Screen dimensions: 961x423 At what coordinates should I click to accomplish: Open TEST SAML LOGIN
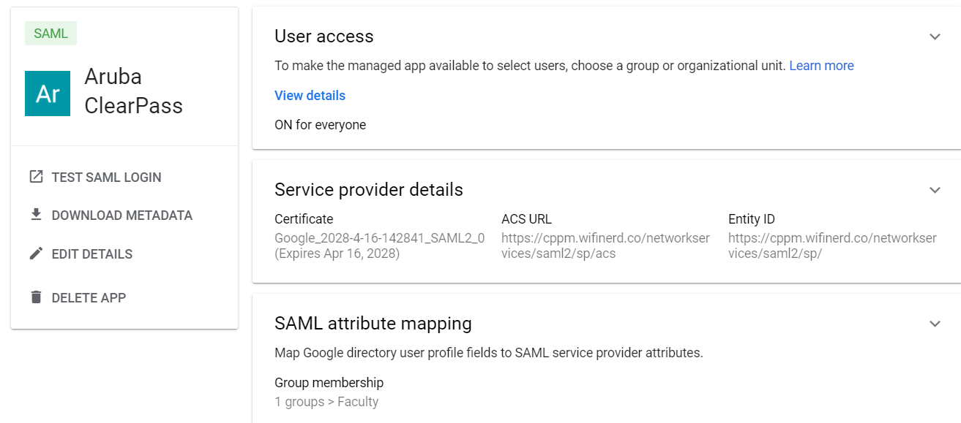106,178
